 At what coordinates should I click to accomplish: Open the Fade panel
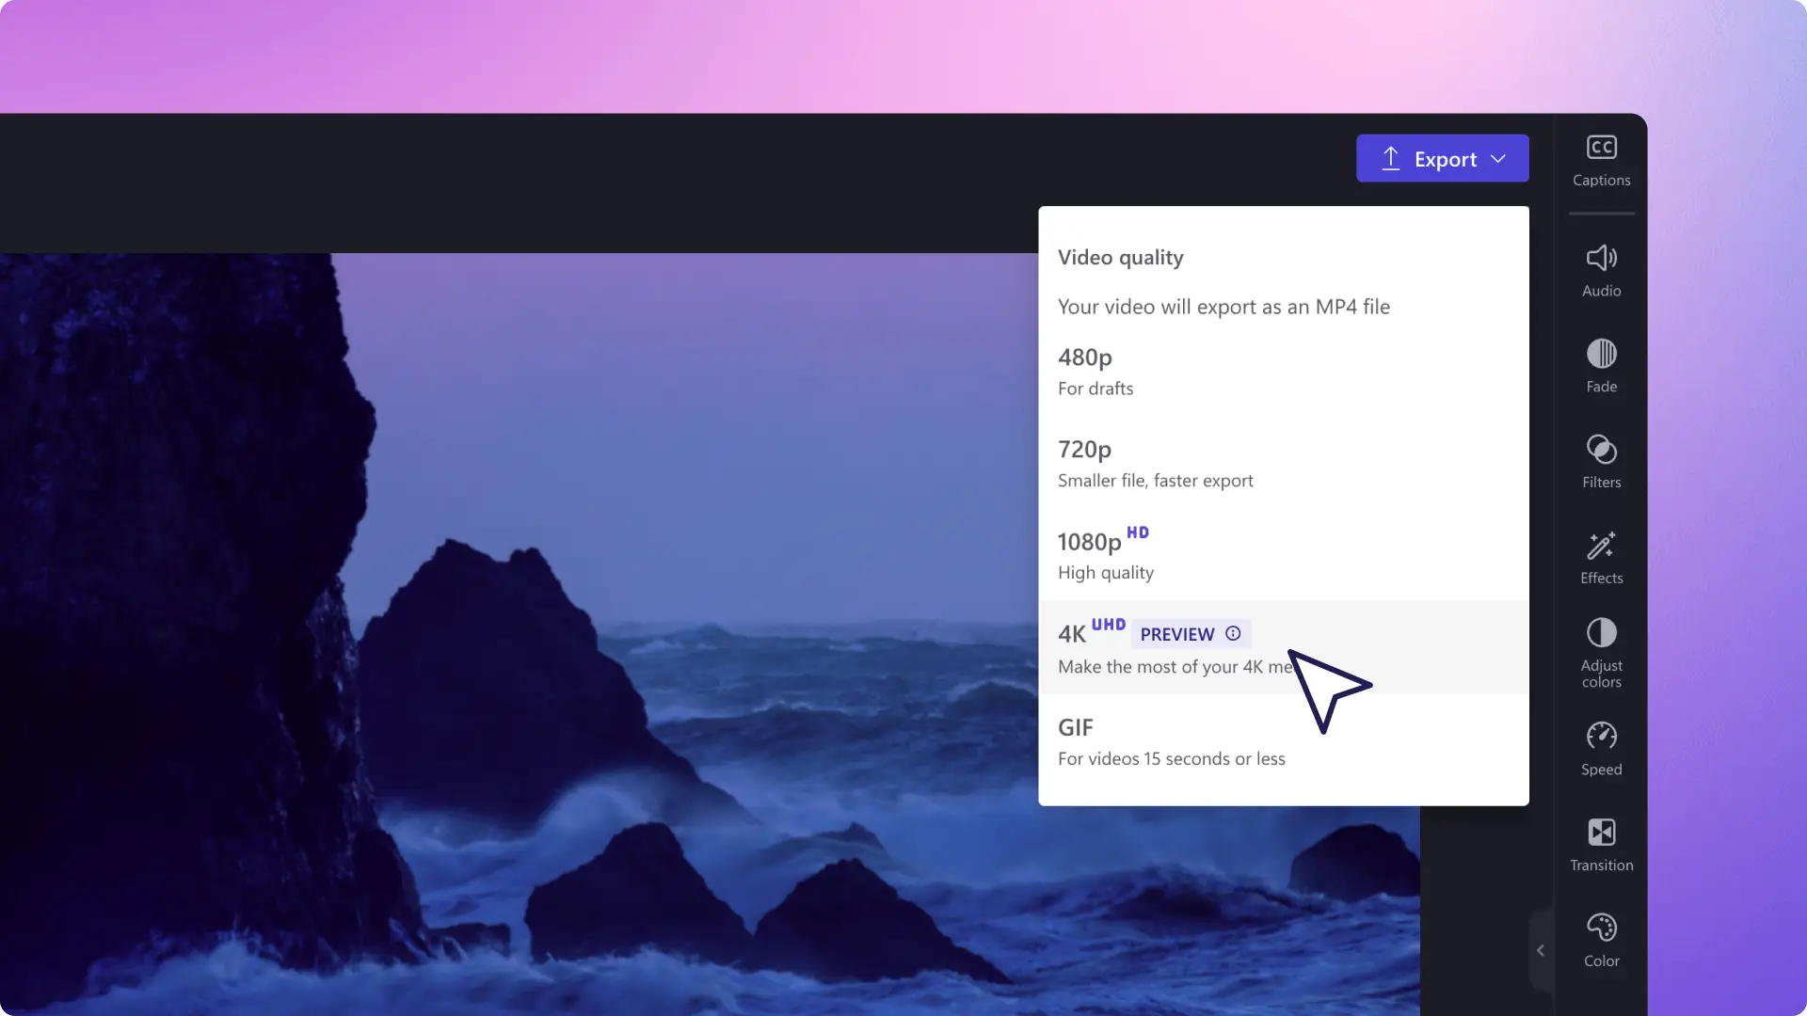(1601, 365)
